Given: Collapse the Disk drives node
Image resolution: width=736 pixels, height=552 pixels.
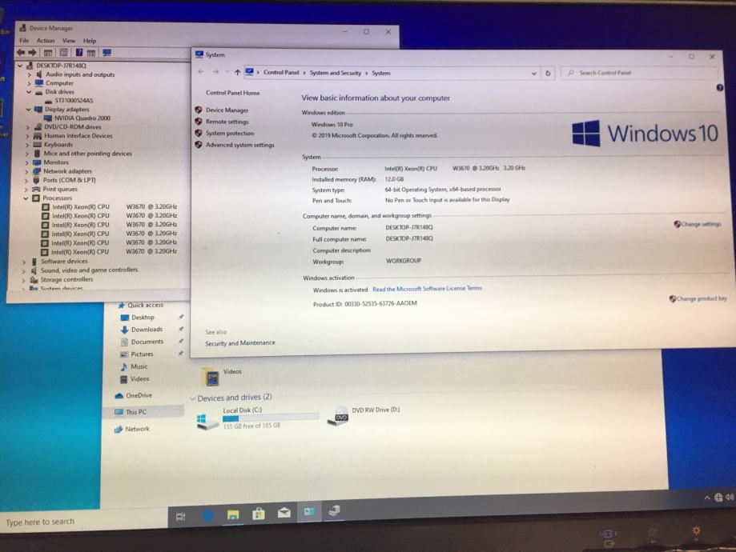Looking at the screenshot, I should (29, 92).
